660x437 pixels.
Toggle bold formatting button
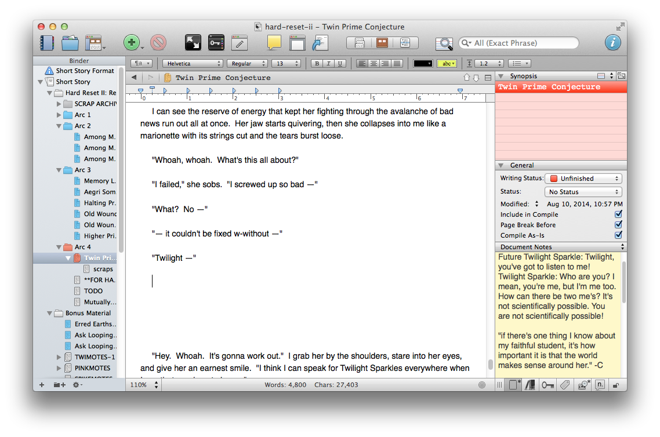click(316, 64)
